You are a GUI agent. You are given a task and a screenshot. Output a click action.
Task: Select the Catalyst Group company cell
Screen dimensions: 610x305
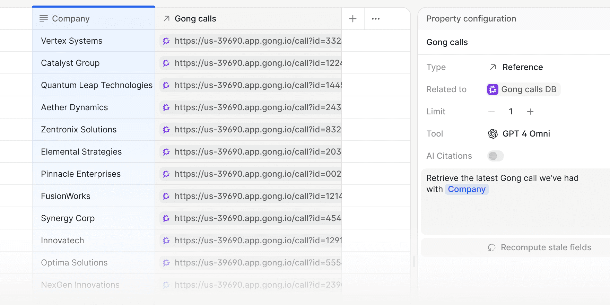94,63
